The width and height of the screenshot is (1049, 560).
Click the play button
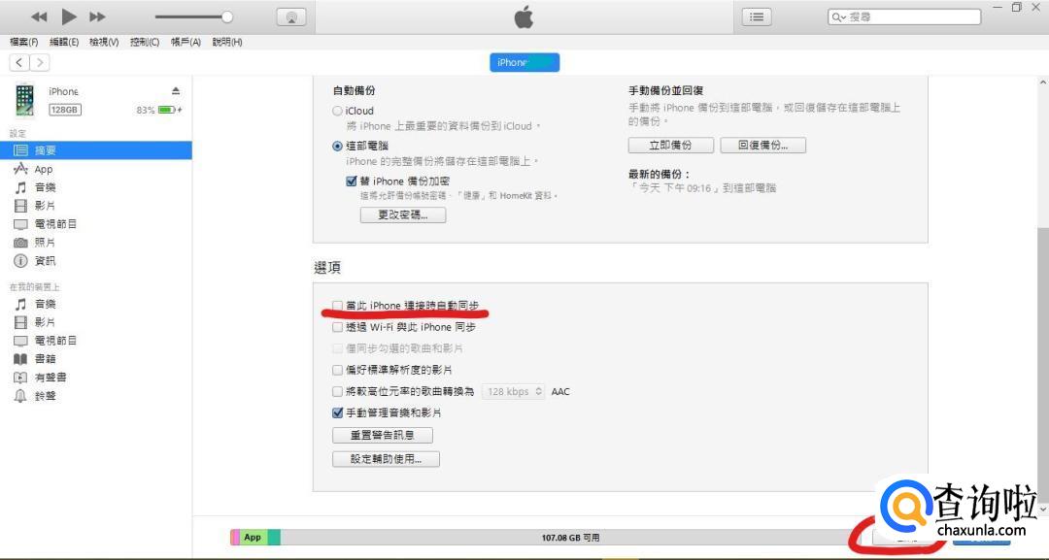(x=69, y=16)
